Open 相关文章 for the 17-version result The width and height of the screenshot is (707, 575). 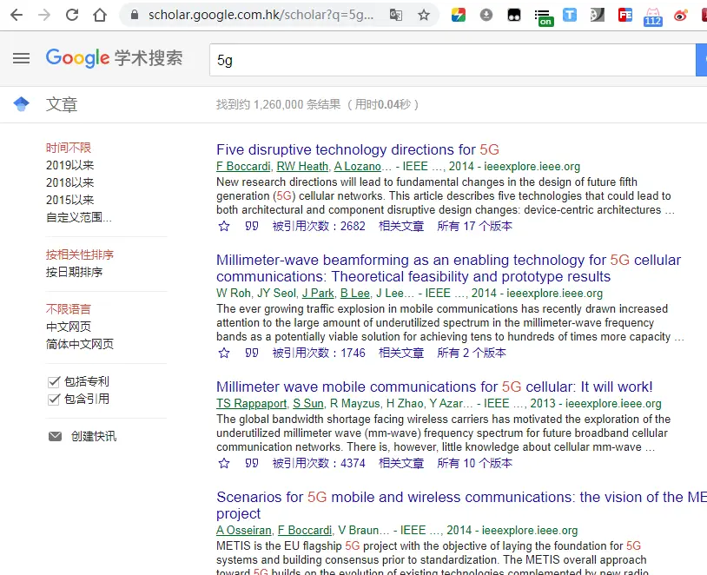pos(401,226)
